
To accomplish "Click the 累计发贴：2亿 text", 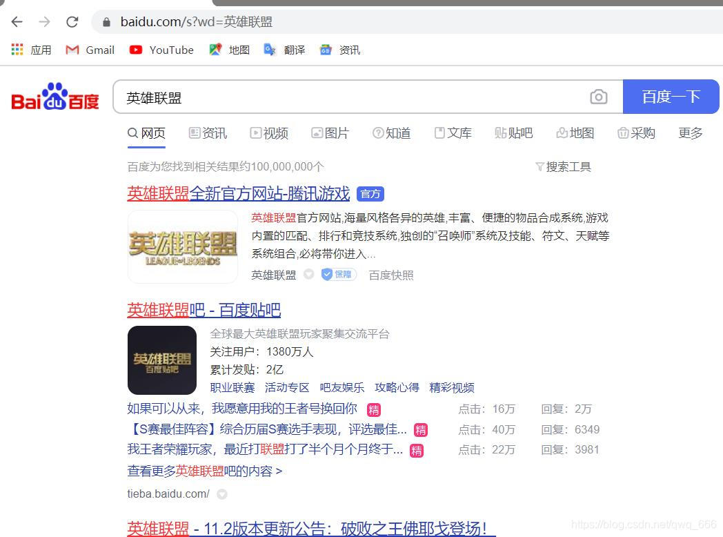I will coord(247,369).
